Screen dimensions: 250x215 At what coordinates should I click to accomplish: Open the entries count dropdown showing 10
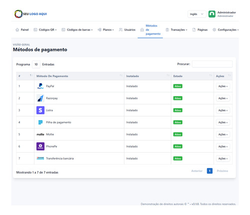coord(36,64)
